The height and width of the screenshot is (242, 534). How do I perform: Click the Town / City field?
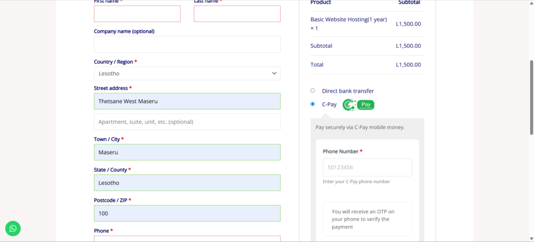point(187,152)
